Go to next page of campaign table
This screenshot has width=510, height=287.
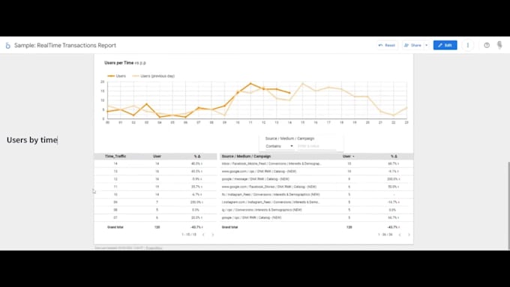(409, 235)
